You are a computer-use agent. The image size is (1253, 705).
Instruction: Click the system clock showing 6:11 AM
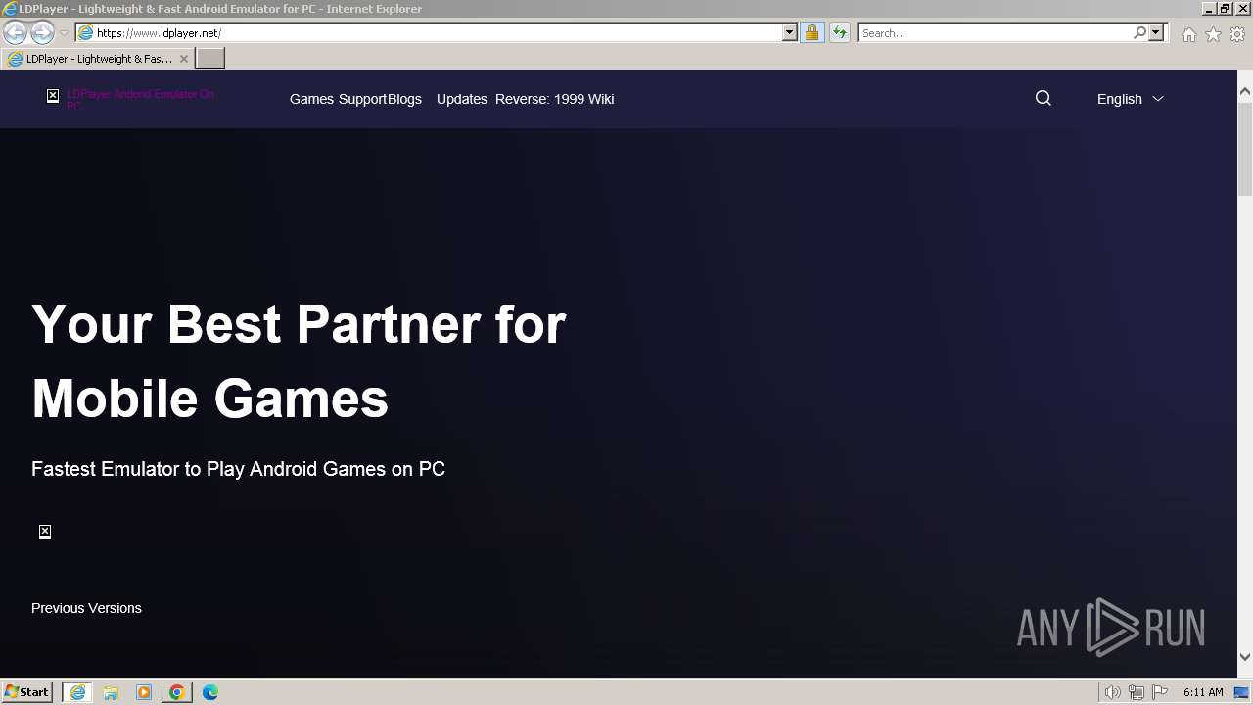point(1203,692)
